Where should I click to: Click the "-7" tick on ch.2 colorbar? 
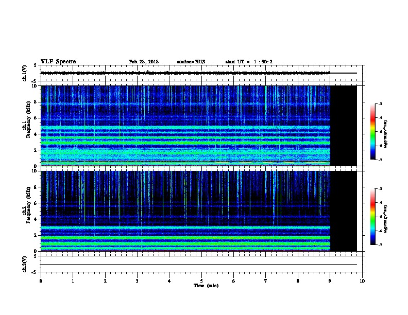(x=380, y=244)
